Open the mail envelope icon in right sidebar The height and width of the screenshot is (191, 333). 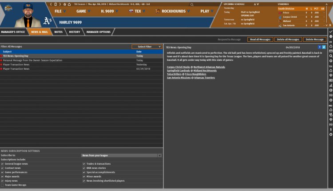330,51
